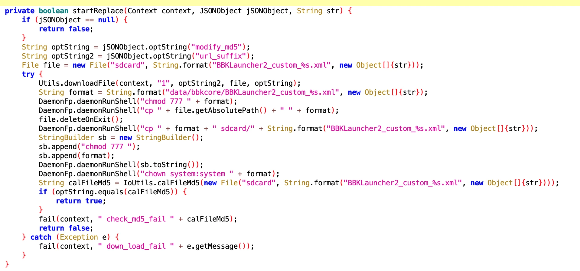The image size is (580, 271).
Task: Click the private keyword in the method signature
Action: (x=20, y=11)
